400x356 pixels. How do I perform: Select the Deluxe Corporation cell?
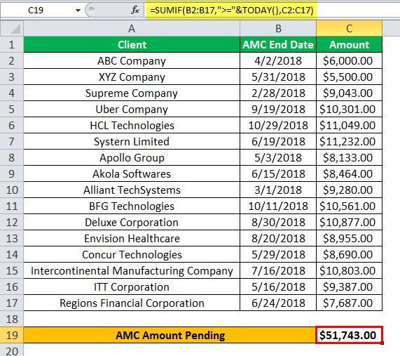[x=132, y=223]
